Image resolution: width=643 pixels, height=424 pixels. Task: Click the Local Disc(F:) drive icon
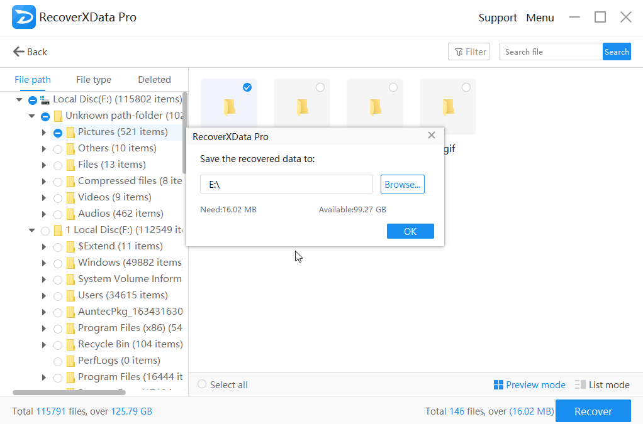coord(45,99)
